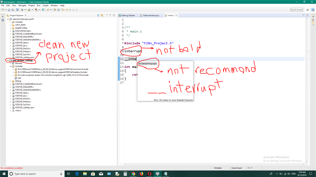
Task: Open Chrome from taskbar
Action: point(133,174)
